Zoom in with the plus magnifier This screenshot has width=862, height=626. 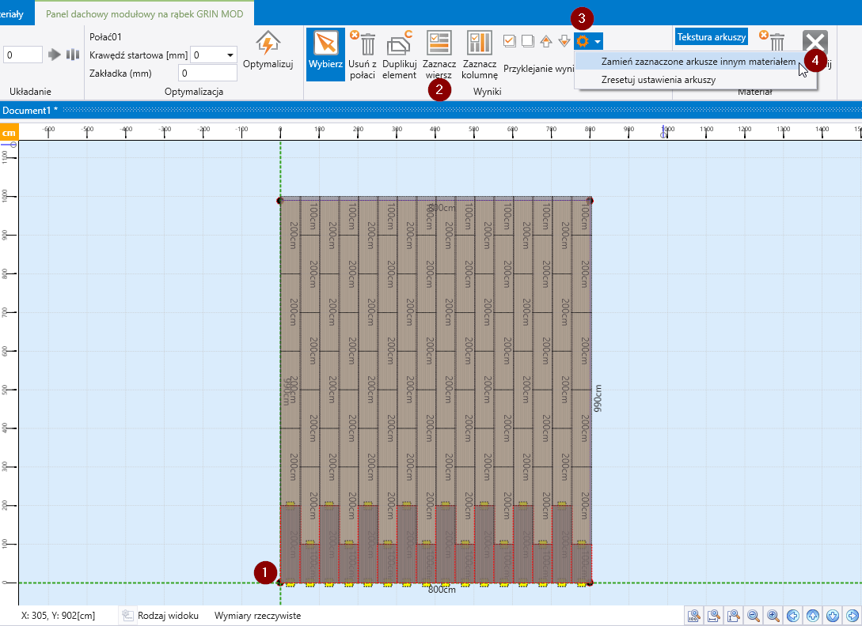coord(773,615)
